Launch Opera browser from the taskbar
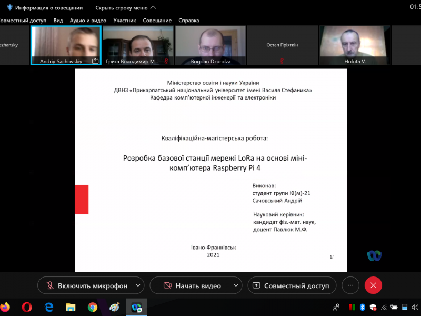 click(27, 307)
